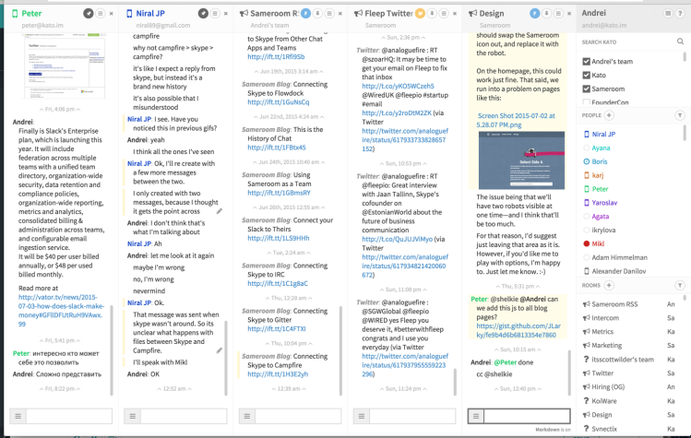
Task: Open the Hiring (OG) room
Action: pos(608,386)
